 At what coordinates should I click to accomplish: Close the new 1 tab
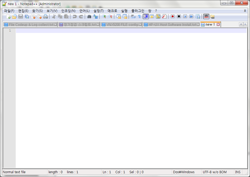(218, 25)
